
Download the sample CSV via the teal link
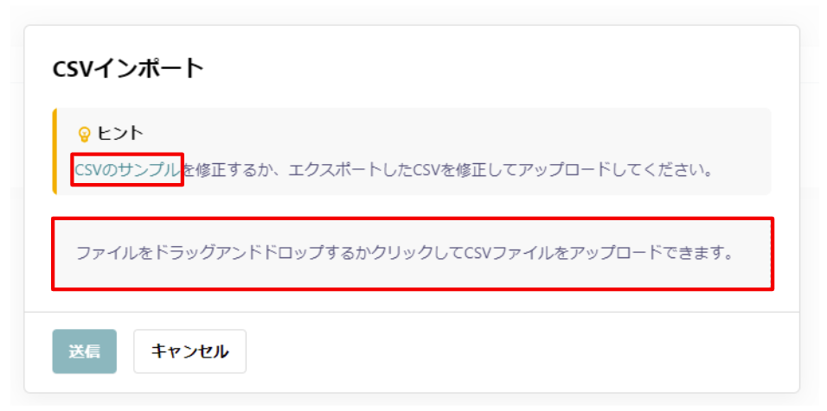click(x=126, y=170)
